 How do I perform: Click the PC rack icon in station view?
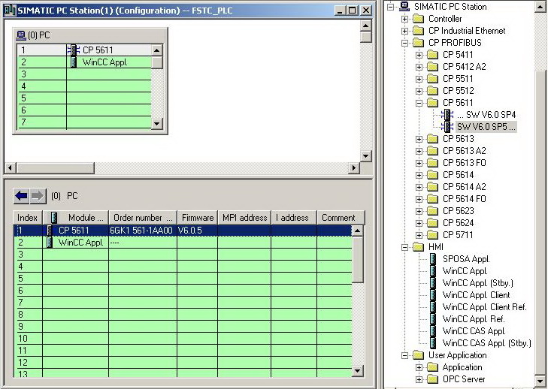(x=21, y=35)
